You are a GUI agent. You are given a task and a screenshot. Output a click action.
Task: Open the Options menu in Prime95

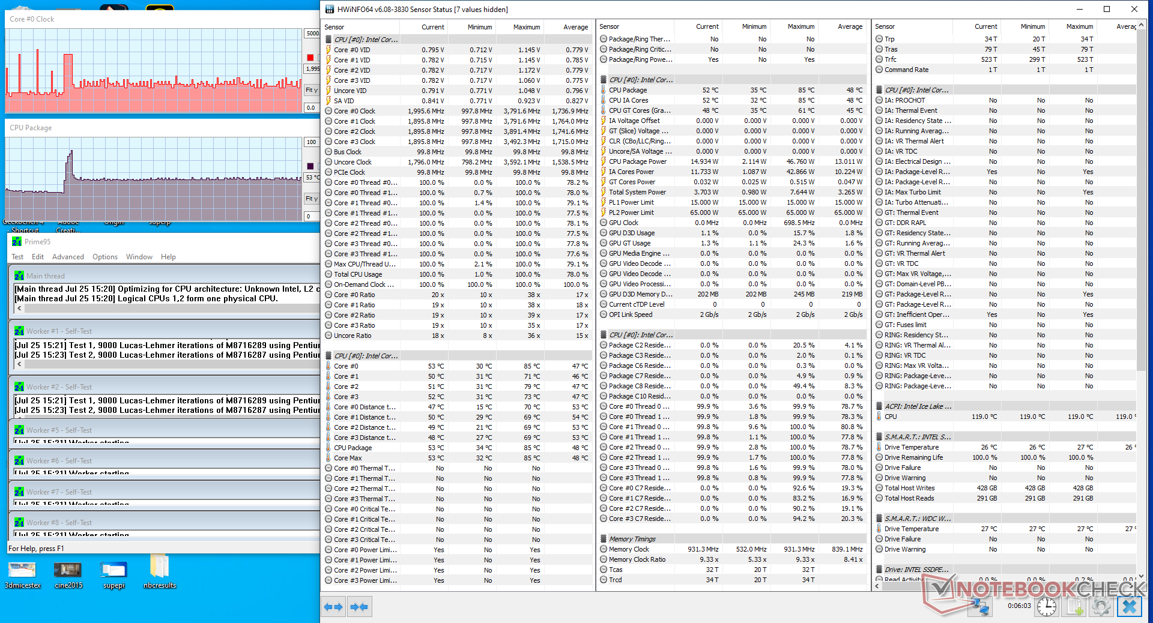105,257
